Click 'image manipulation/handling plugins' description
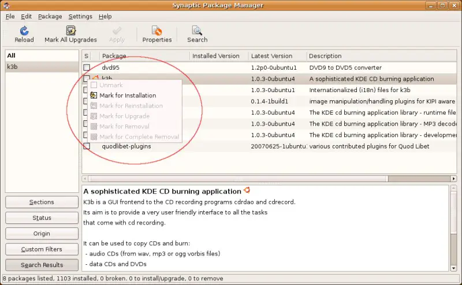462x285 pixels. point(382,101)
